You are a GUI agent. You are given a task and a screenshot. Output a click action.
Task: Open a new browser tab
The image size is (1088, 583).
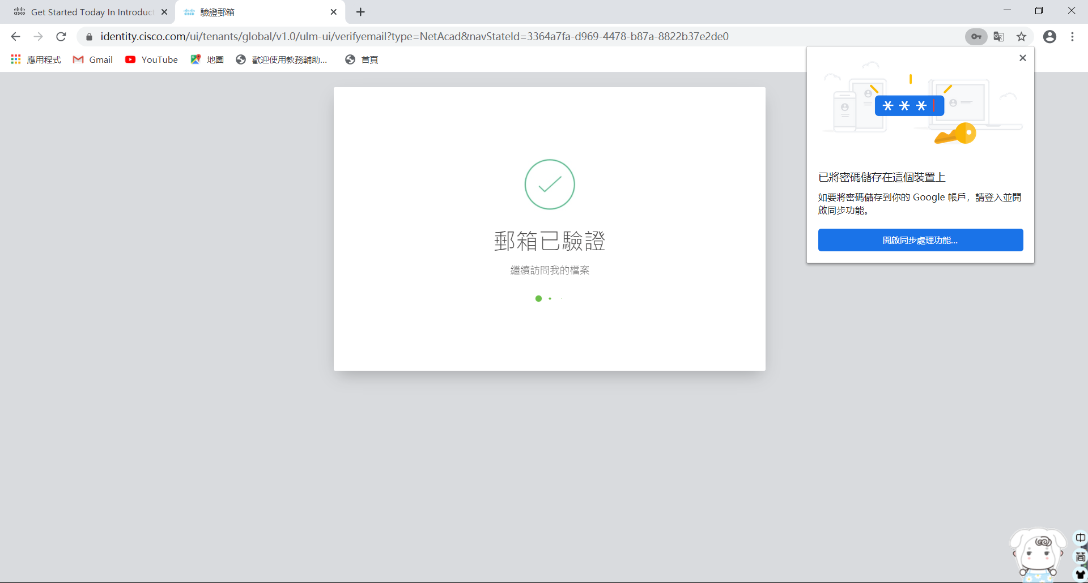click(x=360, y=12)
